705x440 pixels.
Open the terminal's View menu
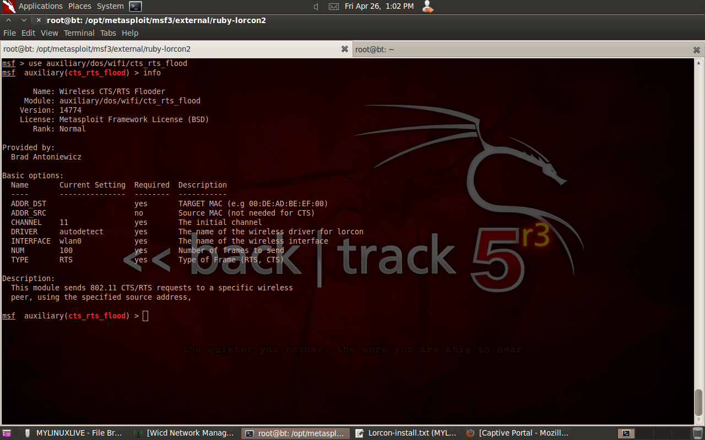[x=50, y=33]
